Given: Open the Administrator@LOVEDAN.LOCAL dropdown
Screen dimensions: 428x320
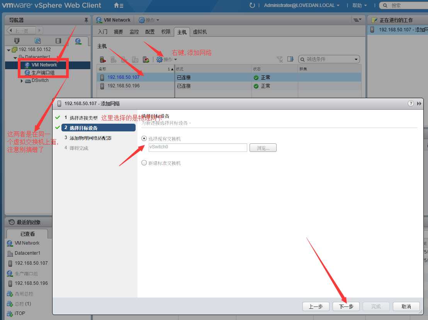Looking at the screenshot, I should click(302, 5).
